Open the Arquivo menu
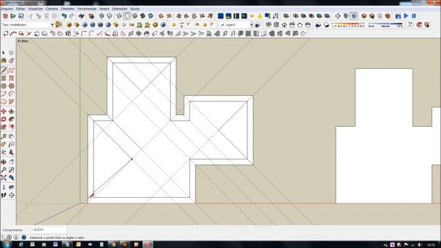 click(x=7, y=9)
